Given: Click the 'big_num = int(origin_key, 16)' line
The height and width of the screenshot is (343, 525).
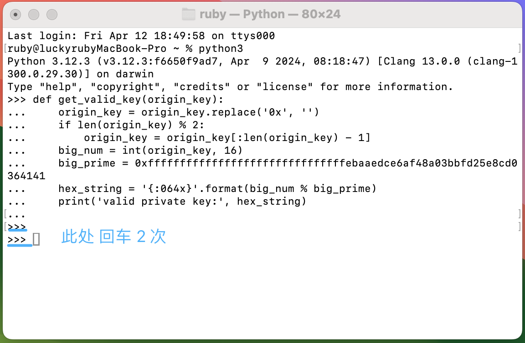Looking at the screenshot, I should (150, 150).
